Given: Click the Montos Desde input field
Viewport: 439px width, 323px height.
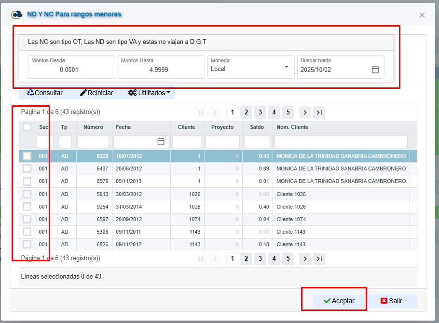Looking at the screenshot, I should 71,70.
